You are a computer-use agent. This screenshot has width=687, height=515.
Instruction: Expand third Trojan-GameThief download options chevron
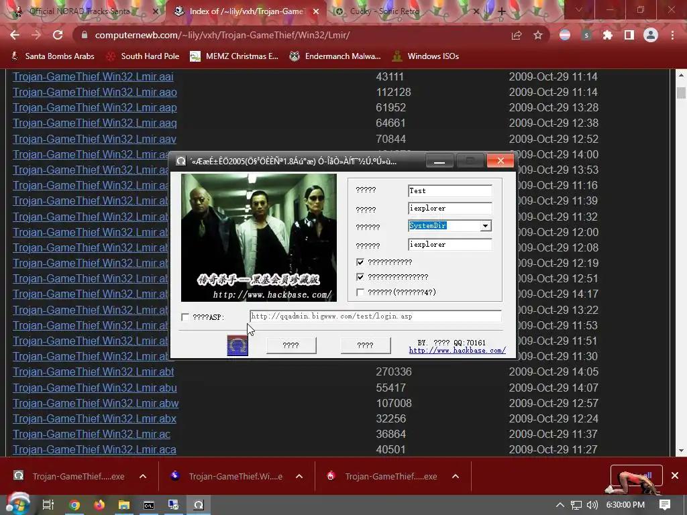[x=456, y=476]
